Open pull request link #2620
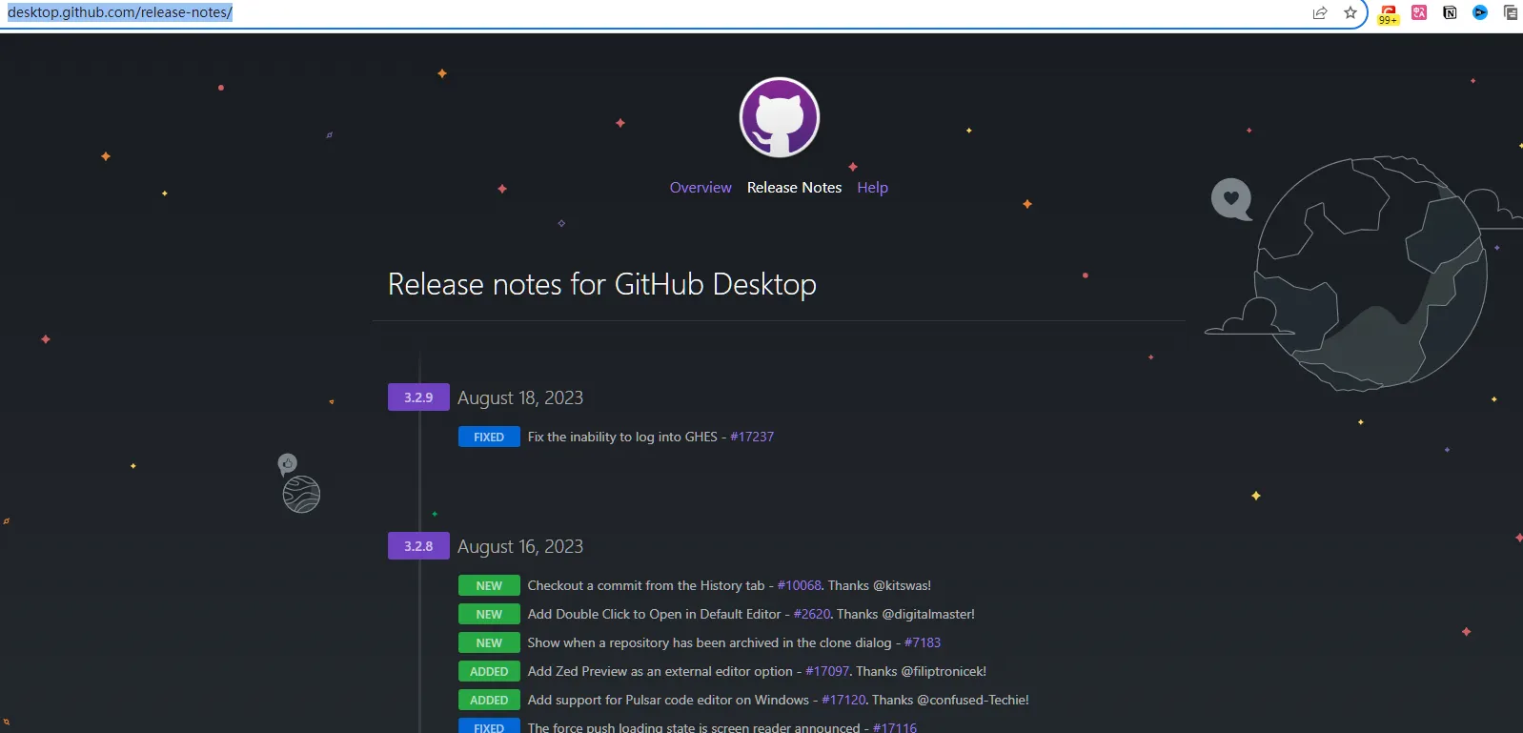The height and width of the screenshot is (733, 1523). (x=812, y=614)
